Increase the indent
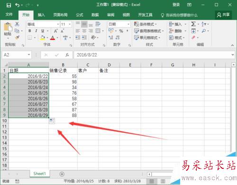Screen dimensions: 237x185 [x=84, y=37]
